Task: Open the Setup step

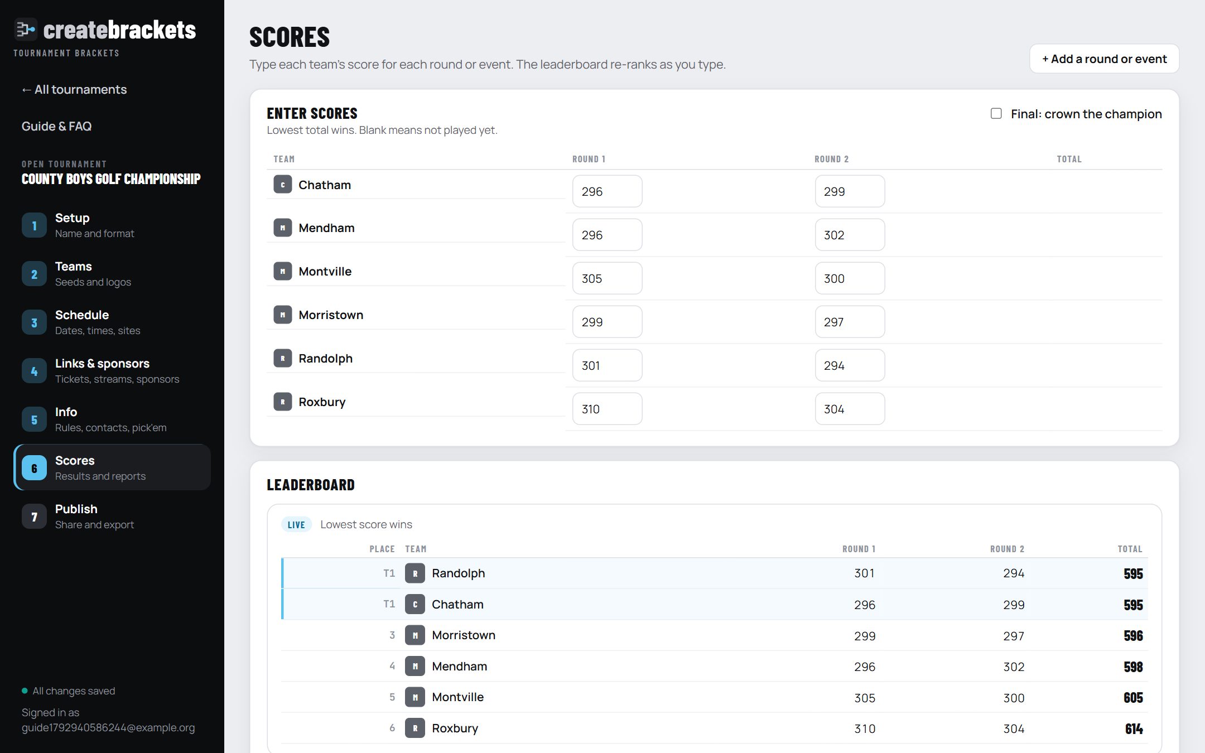Action: point(112,225)
